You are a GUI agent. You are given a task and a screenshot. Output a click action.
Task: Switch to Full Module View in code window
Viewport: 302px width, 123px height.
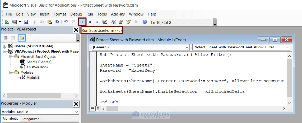tap(97, 108)
